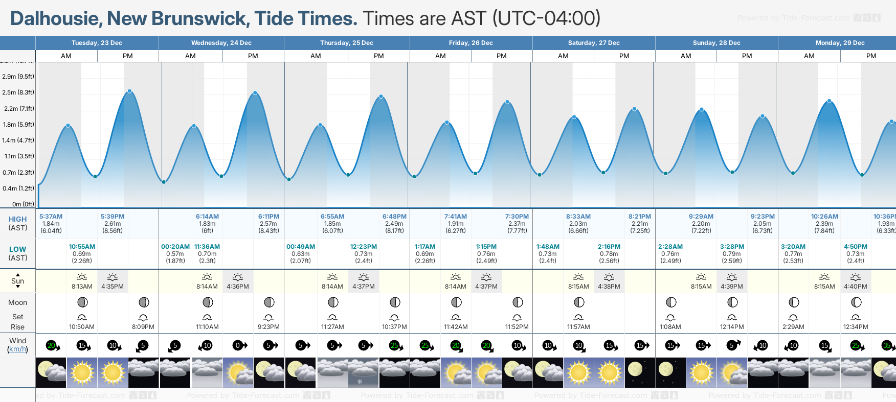This screenshot has width=896, height=402.
Task: Click the wind icon showing 35 km/h
Action: [888, 345]
